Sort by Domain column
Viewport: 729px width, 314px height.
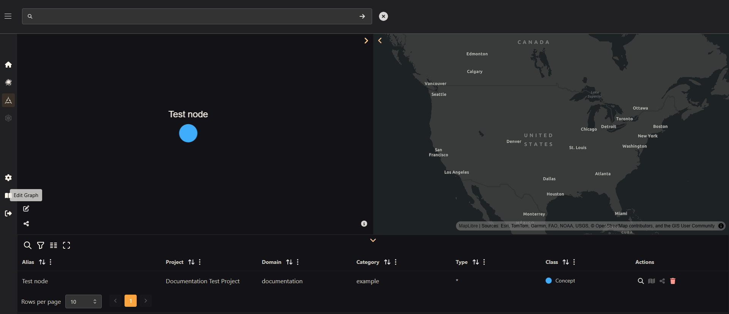tap(289, 262)
